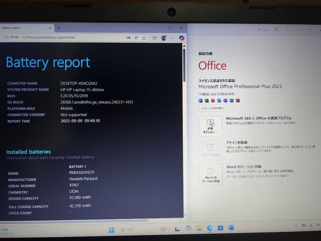Open the PowerPoint icon in the product list
This screenshot has height=241, width=321.
coord(213,100)
